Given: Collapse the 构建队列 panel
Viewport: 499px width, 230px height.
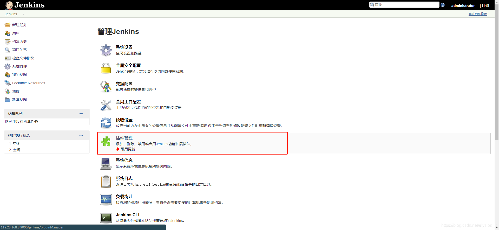Looking at the screenshot, I should [81, 114].
